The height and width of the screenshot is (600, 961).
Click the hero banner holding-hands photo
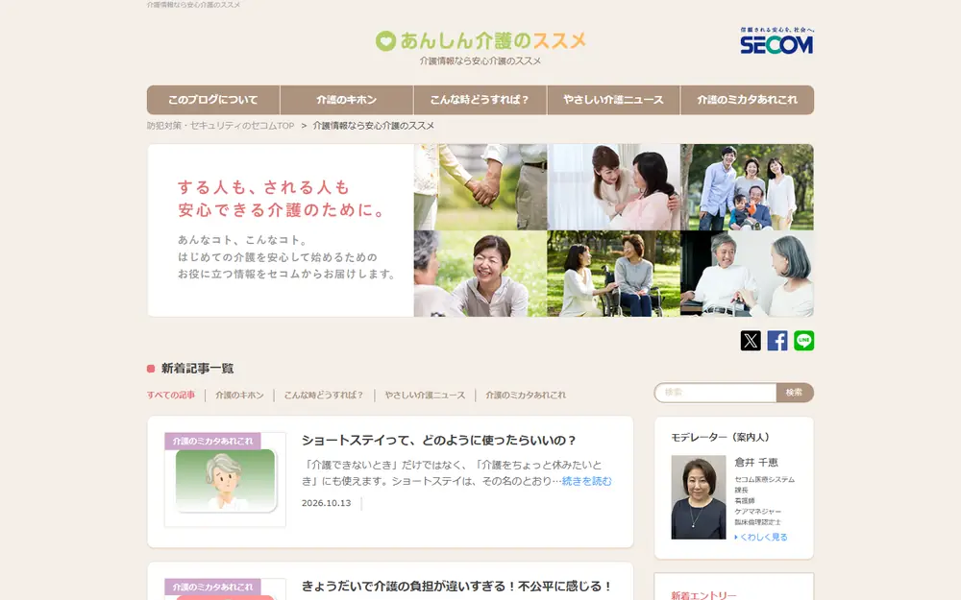pos(480,187)
